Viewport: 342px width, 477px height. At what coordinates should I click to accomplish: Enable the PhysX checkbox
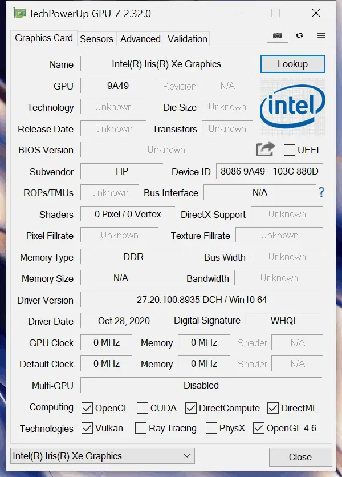coord(211,429)
